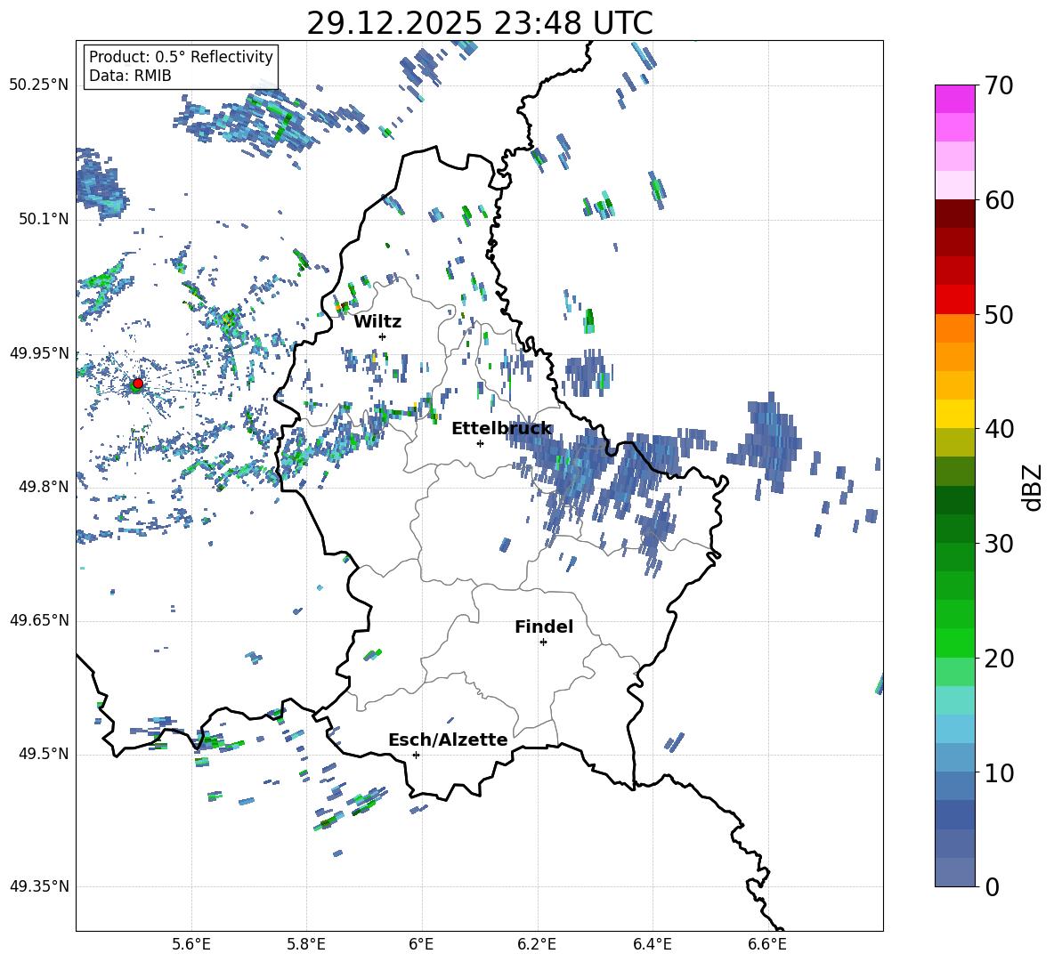Viewport: 1054px width, 962px height.
Task: Click the 49.8°N latitude label
Action: pyautogui.click(x=44, y=487)
